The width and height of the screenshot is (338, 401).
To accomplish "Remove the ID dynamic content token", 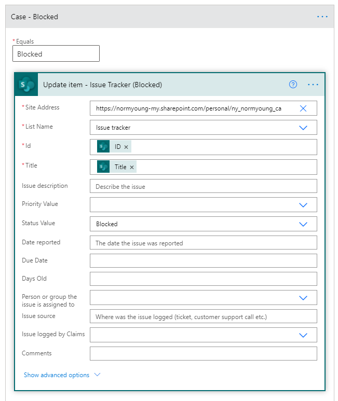I will pyautogui.click(x=126, y=147).
